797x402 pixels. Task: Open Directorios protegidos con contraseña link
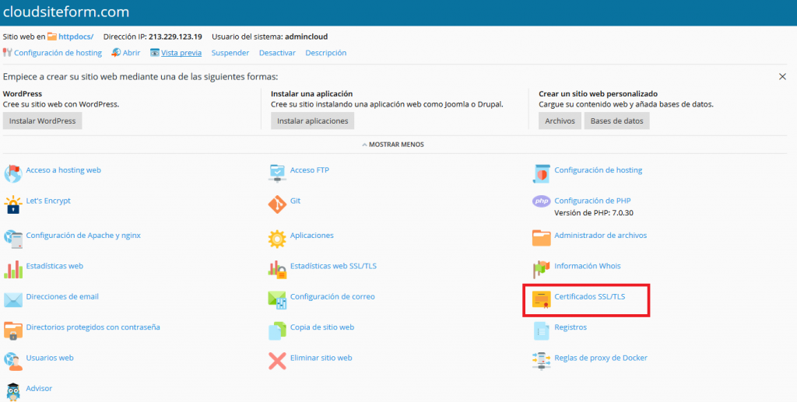[93, 327]
